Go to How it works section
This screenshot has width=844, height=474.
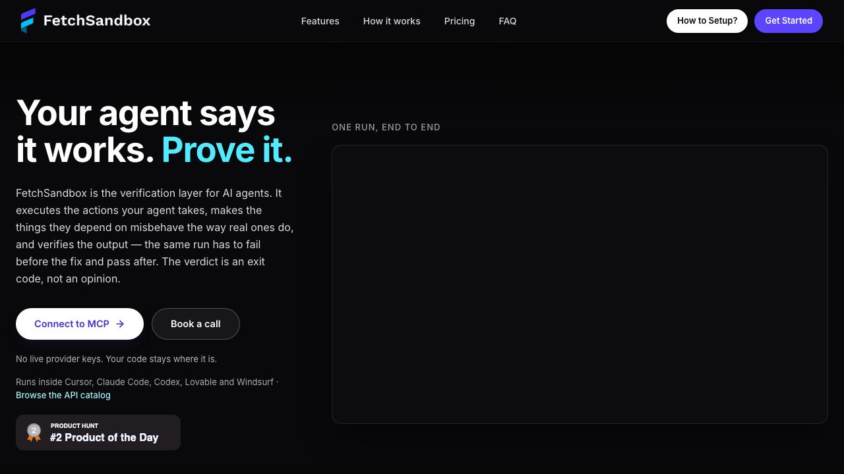(x=392, y=21)
